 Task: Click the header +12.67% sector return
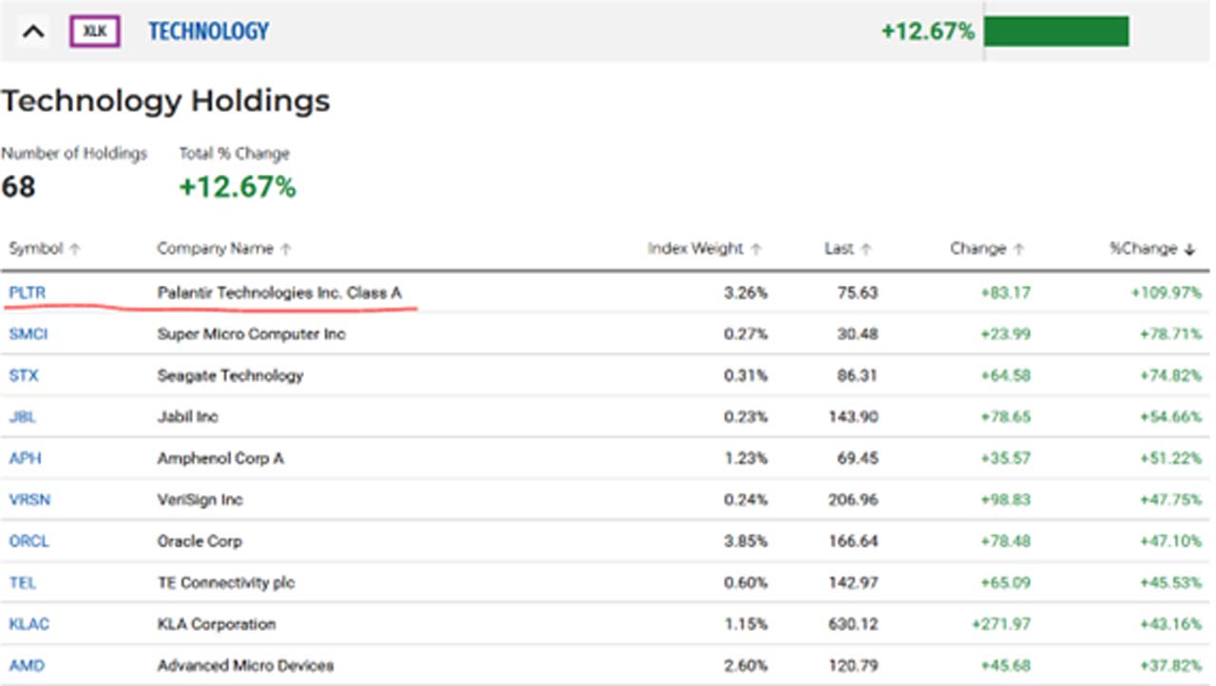(x=927, y=31)
